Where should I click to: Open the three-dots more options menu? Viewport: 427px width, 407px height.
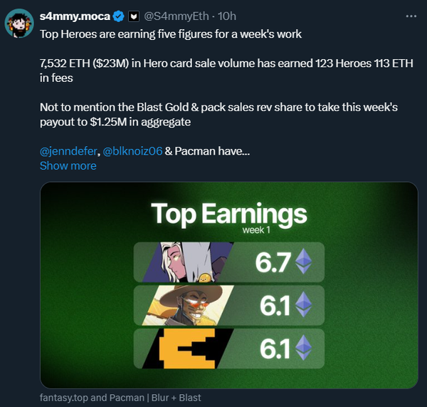[411, 15]
